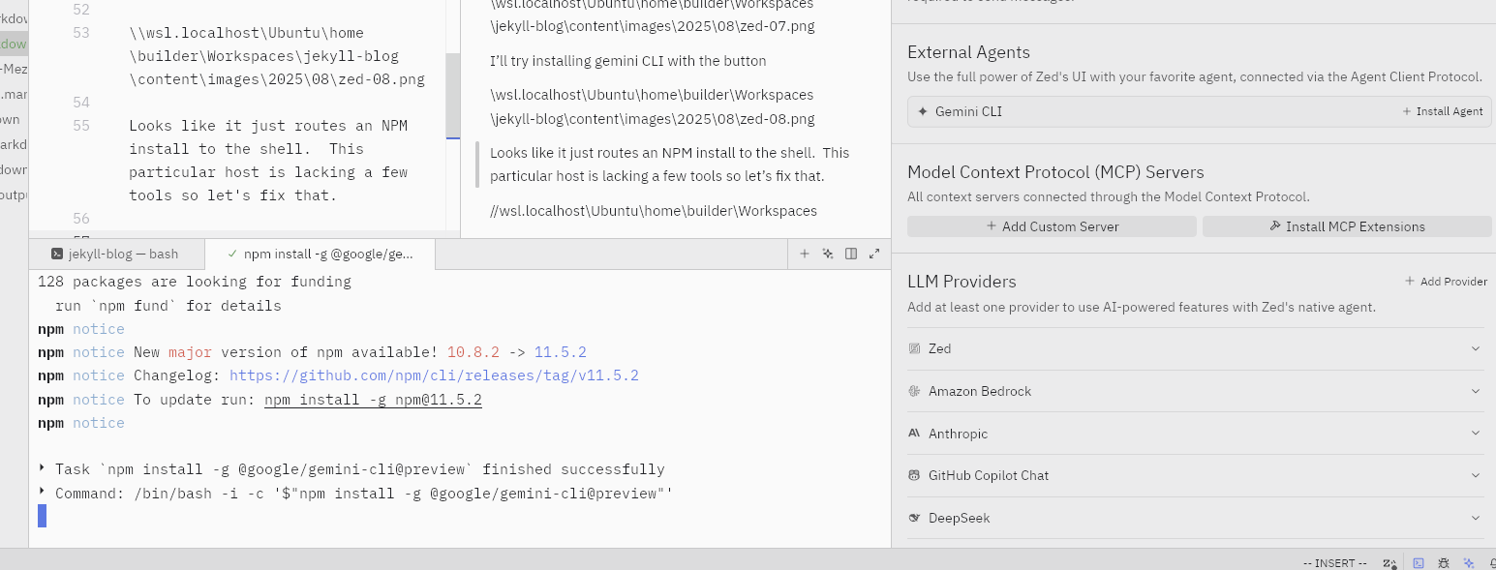Click editor line number 54
The height and width of the screenshot is (570, 1496).
point(81,103)
